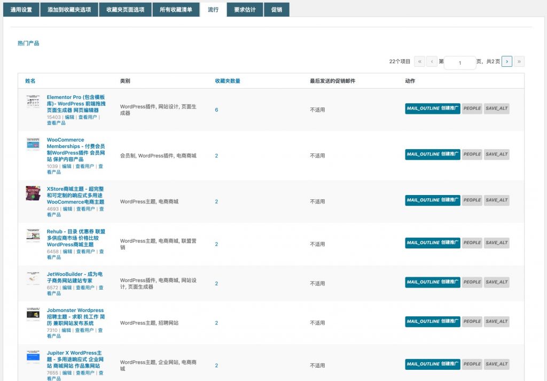Click wishlist count 2 for Rehub

click(216, 244)
